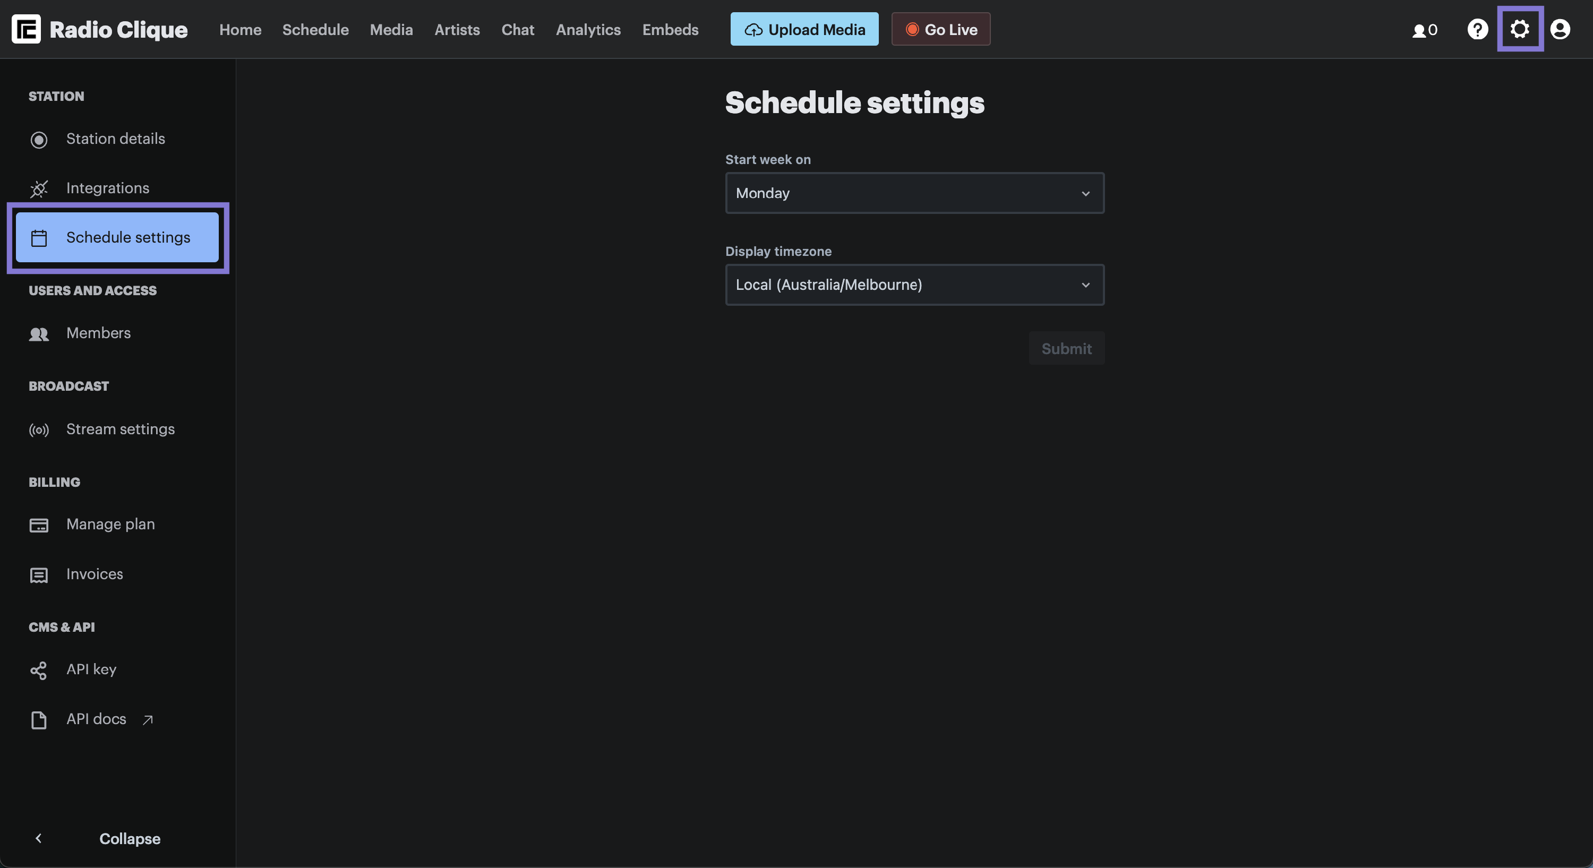This screenshot has width=1593, height=868.
Task: Click the Invoices receipt icon
Action: pos(39,575)
